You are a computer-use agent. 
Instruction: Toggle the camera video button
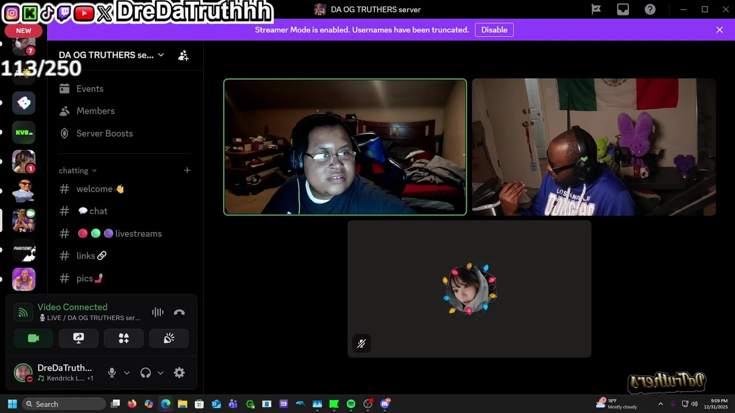click(x=33, y=338)
